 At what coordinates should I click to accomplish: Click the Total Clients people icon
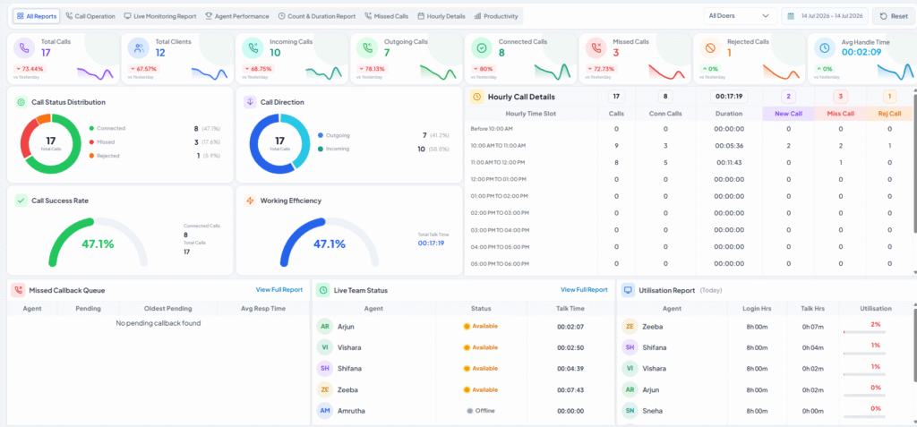pos(139,48)
